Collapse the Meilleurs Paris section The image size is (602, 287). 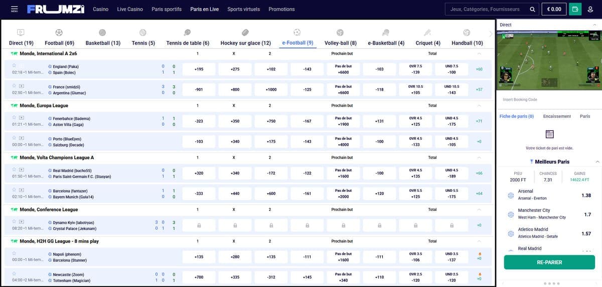[597, 162]
